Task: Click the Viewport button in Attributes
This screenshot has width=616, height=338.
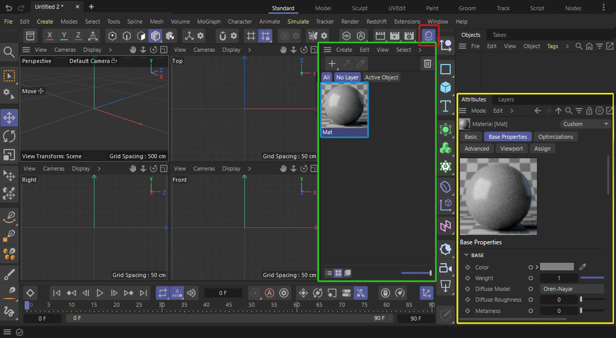Action: 511,149
